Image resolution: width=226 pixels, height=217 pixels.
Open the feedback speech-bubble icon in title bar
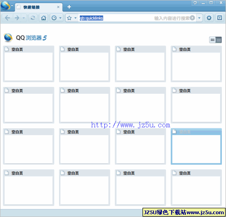point(195,3)
